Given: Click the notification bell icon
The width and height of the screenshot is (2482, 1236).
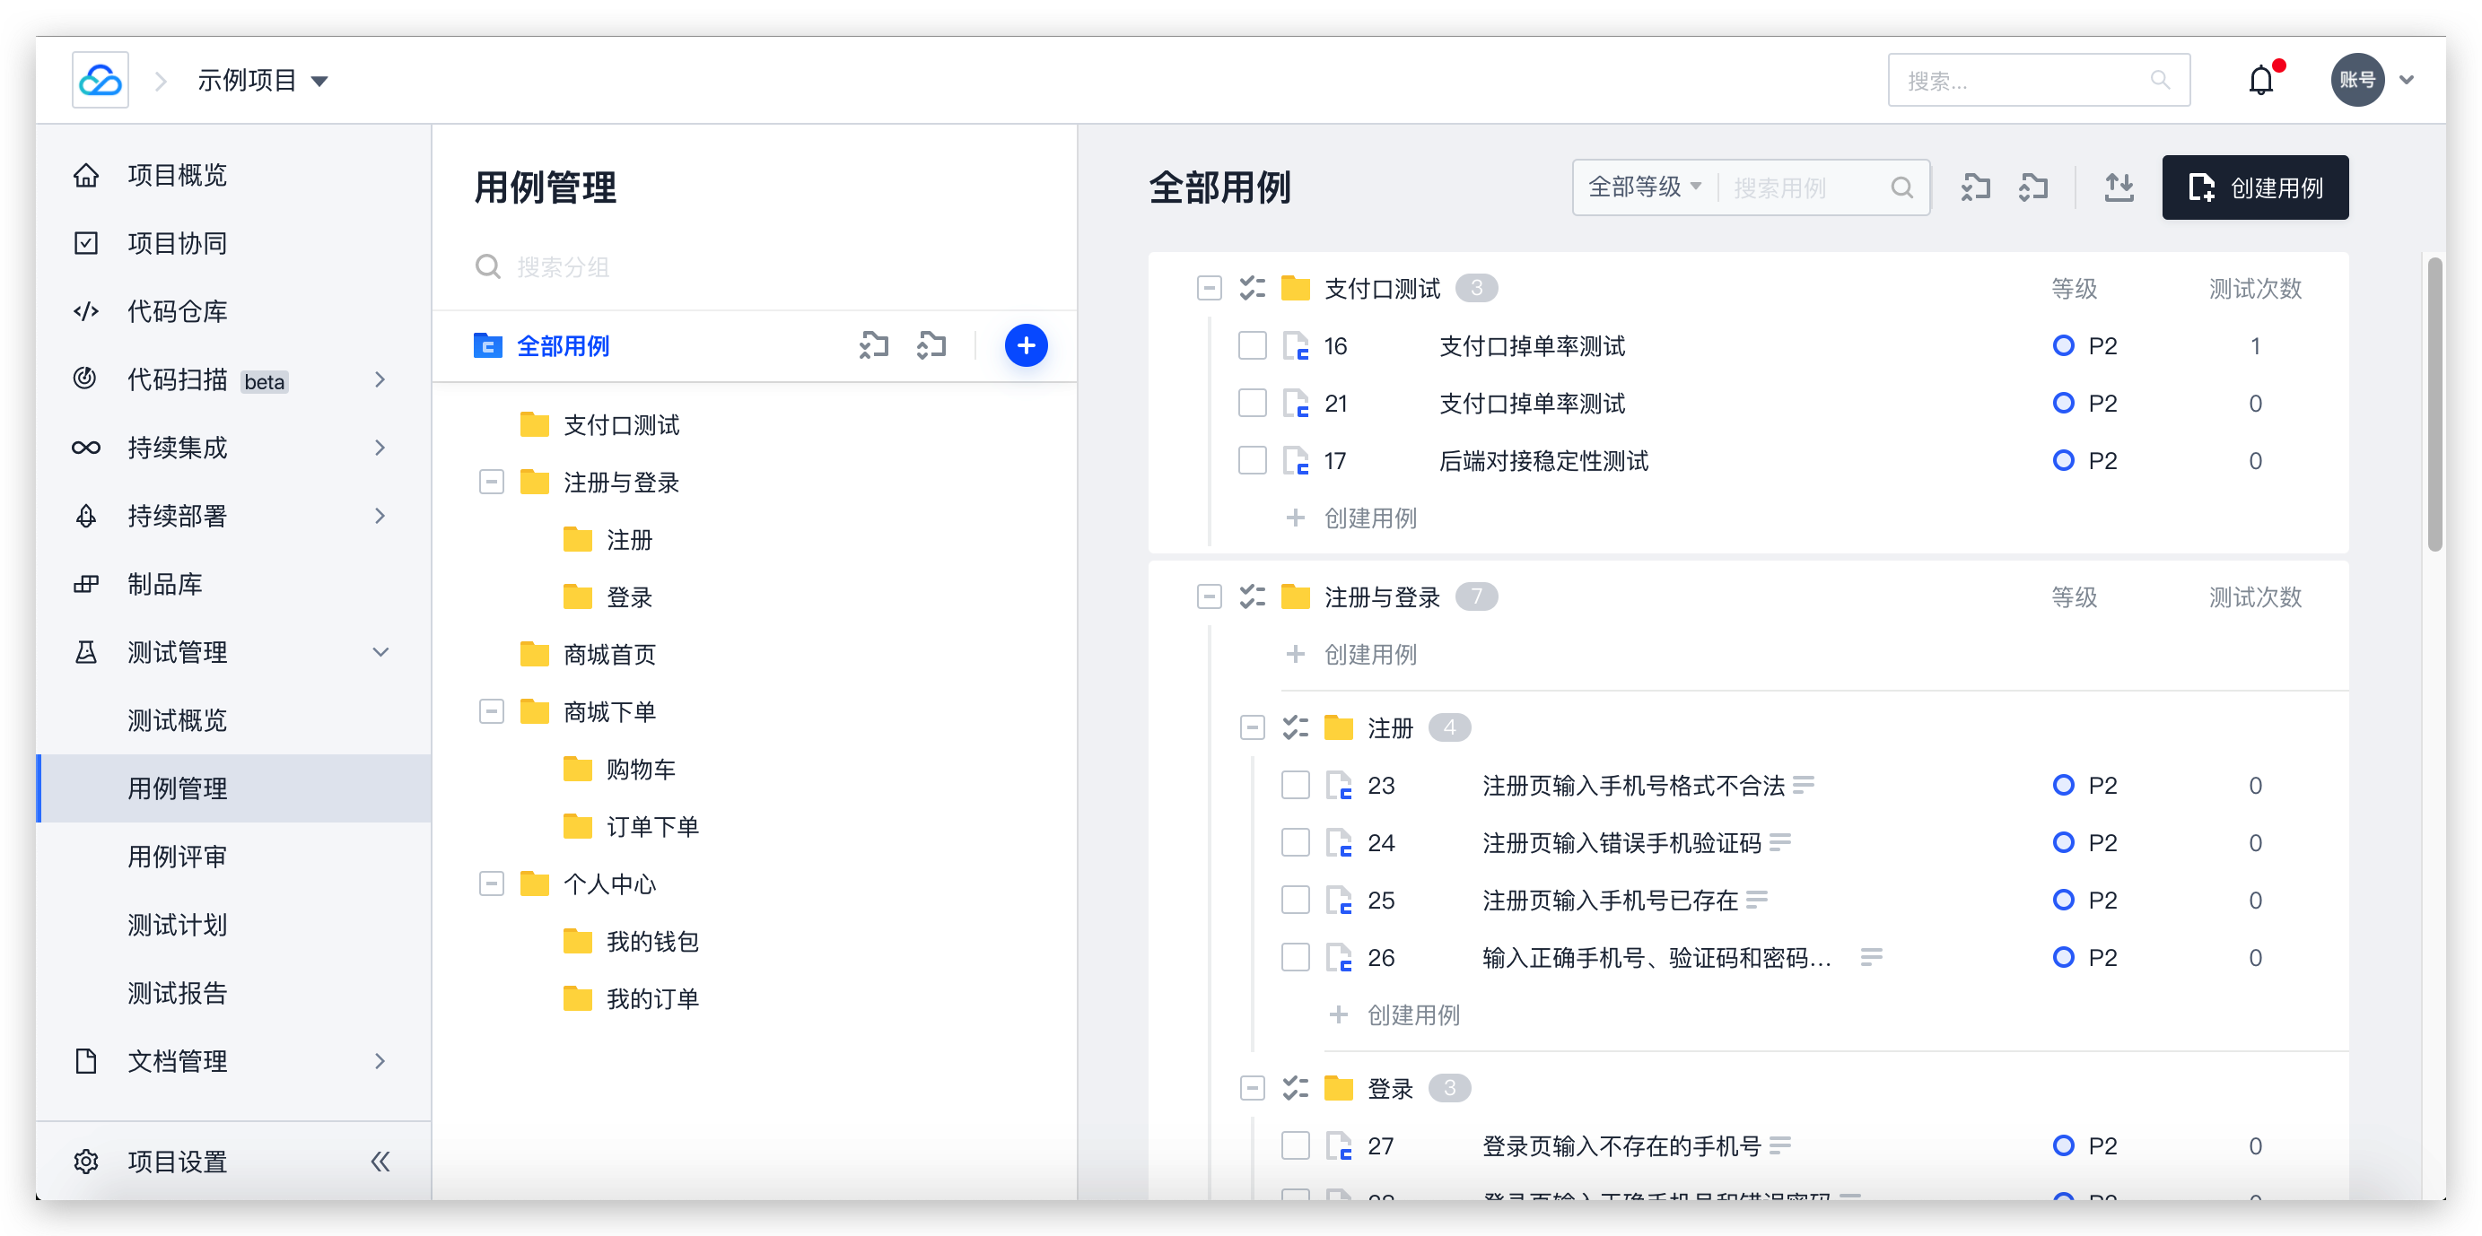Looking at the screenshot, I should coord(2259,80).
